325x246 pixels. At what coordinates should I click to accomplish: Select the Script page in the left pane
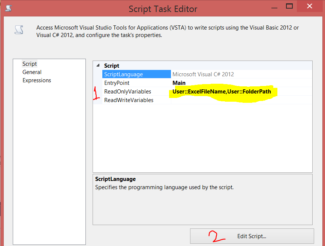pos(29,64)
